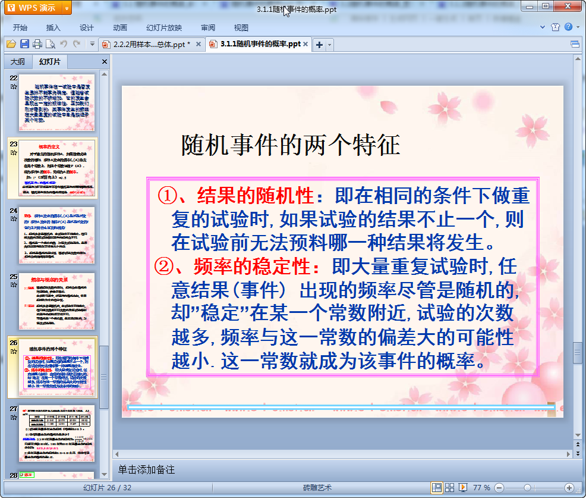Undo the last action
The image size is (586, 498).
pyautogui.click(x=64, y=44)
